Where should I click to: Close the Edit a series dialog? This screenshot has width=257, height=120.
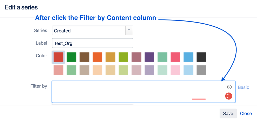[246, 114]
